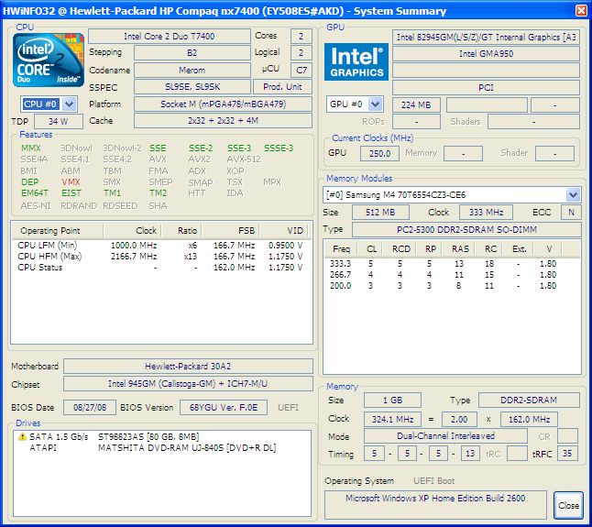592x527 pixels.
Task: Click the TDP 34 W field
Action: [x=58, y=122]
